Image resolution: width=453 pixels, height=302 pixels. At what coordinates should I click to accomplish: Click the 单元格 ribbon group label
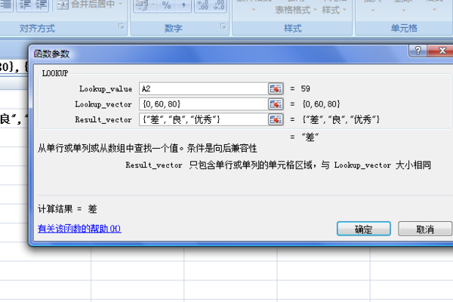coord(404,29)
